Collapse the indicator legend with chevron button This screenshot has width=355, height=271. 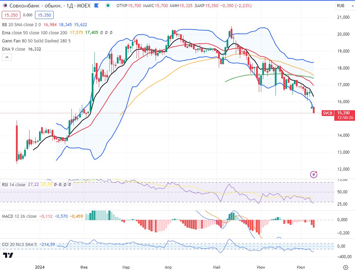coord(7,57)
